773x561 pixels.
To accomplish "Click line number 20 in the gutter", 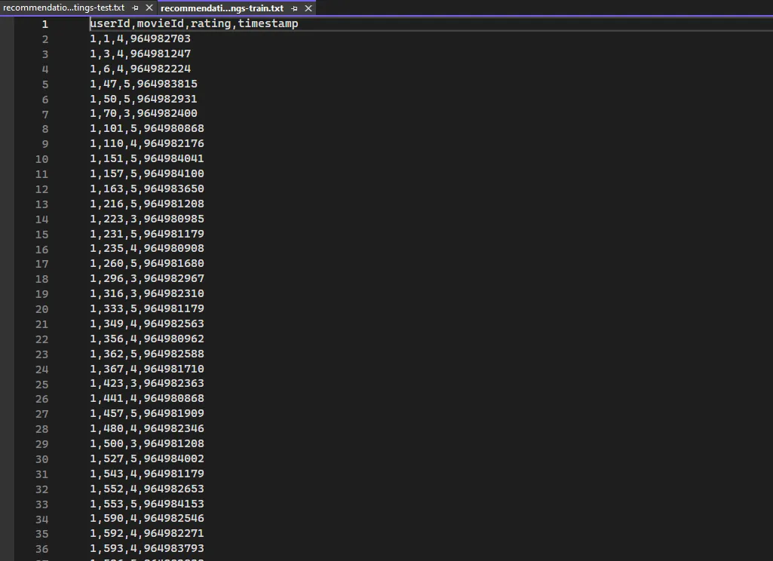I will (x=41, y=309).
